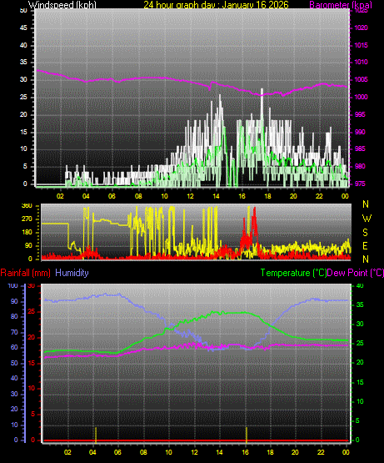The width and height of the screenshot is (384, 463).
Task: Click the green temperature axis value 35
Action: (360, 304)
